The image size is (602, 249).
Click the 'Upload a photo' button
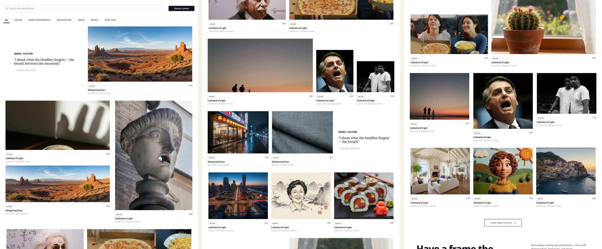coord(181,9)
